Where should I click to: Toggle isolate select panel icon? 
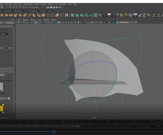[x=88, y=22]
